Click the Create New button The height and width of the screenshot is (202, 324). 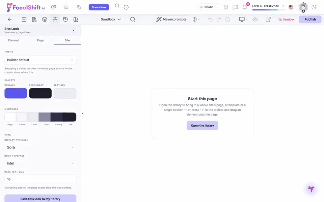(99, 7)
